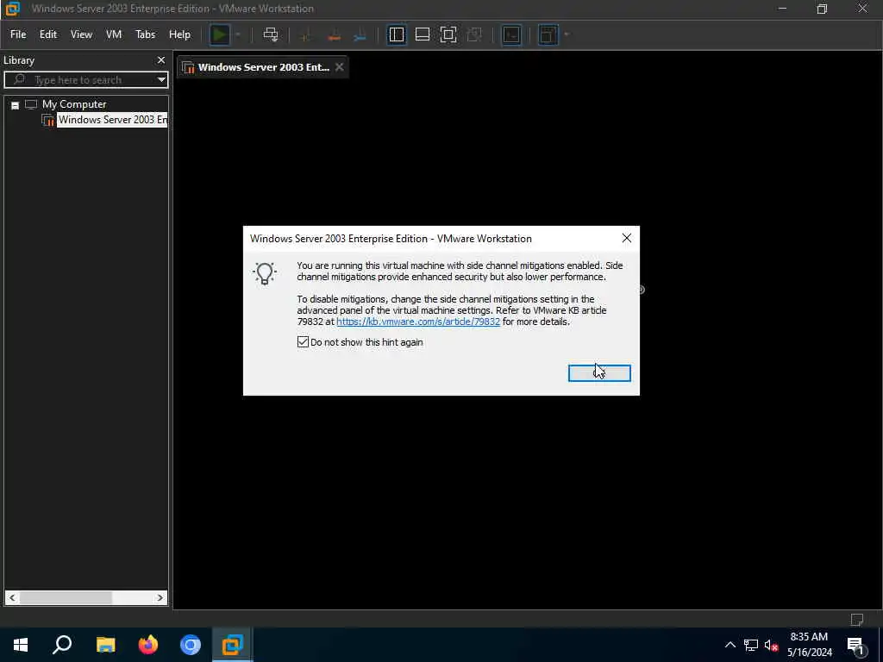Click the Unity mode toolbar icon
This screenshot has width=883, height=662.
(x=474, y=34)
